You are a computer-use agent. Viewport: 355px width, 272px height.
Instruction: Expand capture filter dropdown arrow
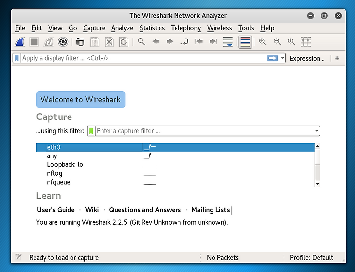316,131
